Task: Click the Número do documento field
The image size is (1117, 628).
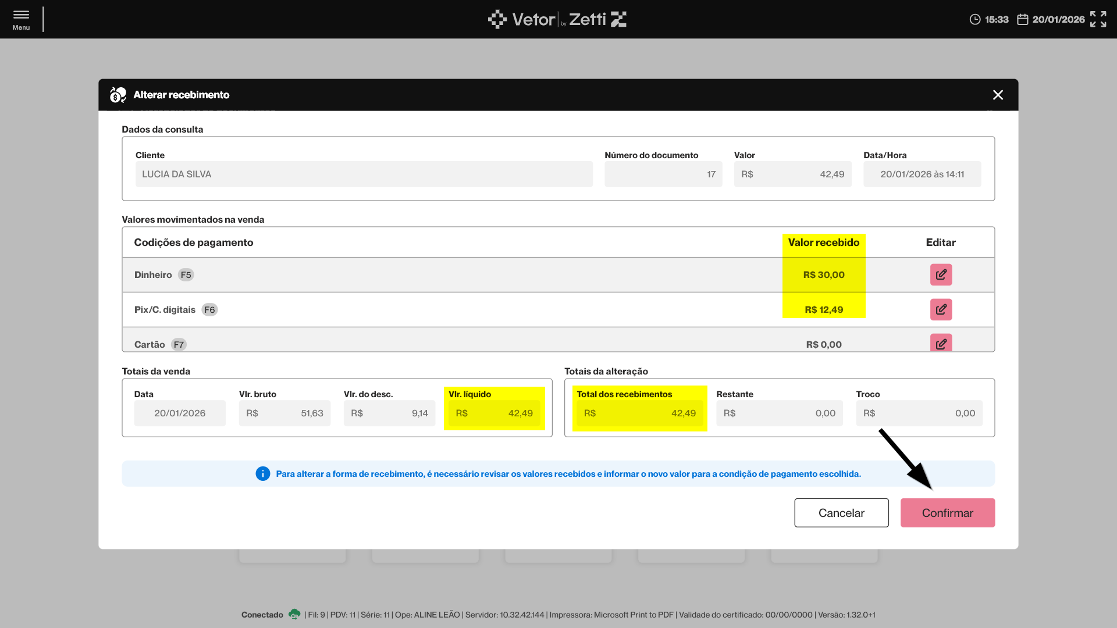Action: pyautogui.click(x=663, y=174)
